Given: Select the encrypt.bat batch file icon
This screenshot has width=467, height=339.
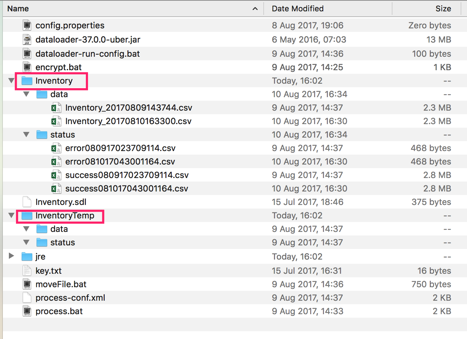Looking at the screenshot, I should point(27,67).
